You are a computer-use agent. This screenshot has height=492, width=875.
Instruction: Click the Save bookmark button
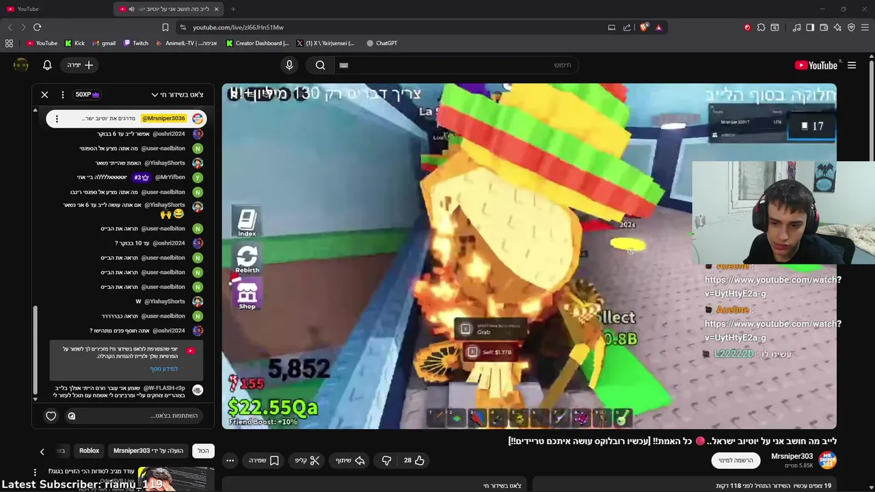[264, 461]
